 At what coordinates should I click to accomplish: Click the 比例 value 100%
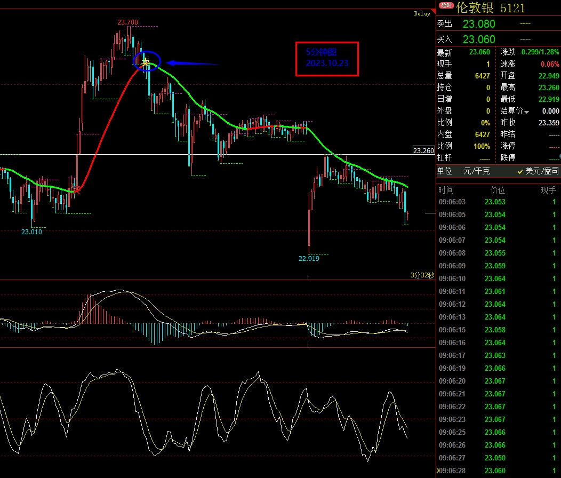(x=482, y=147)
